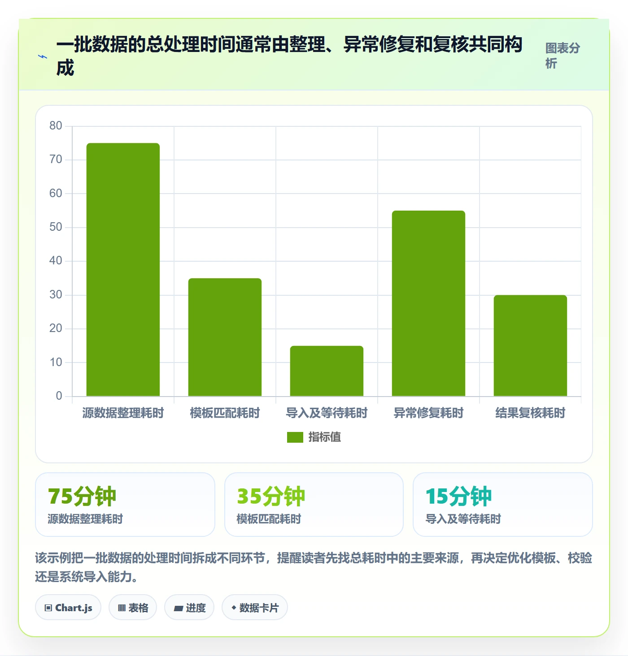Click the 模板匹配耗时 caption under 35分钟

269,519
